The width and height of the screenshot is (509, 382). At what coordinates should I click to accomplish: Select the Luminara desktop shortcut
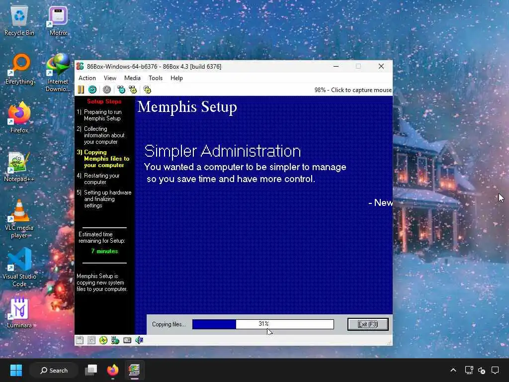tap(19, 313)
